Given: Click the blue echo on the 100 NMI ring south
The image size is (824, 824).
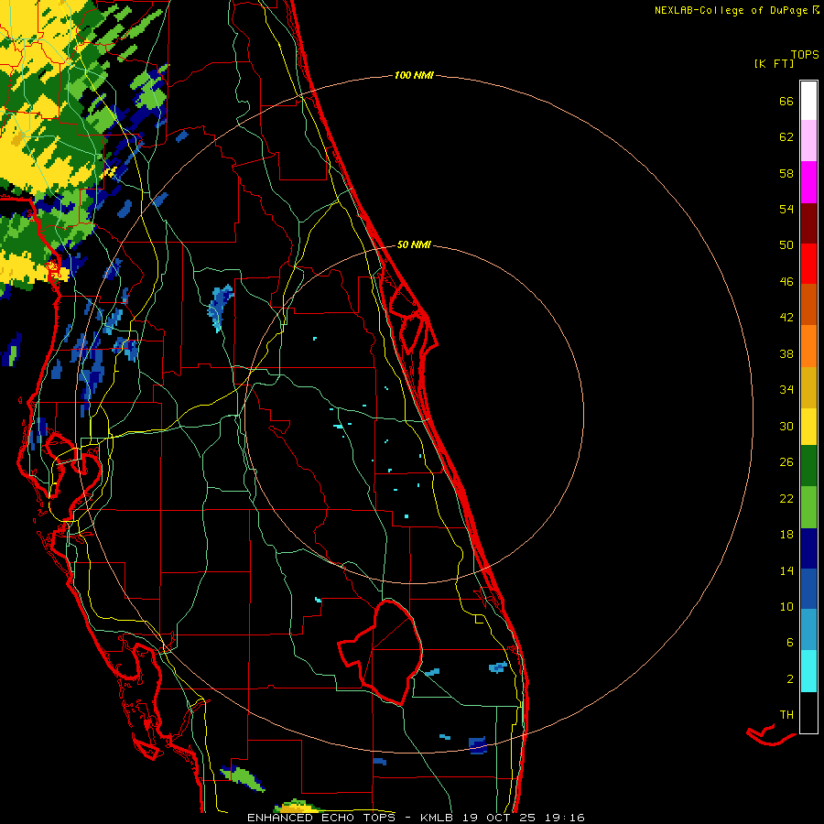Looking at the screenshot, I should pos(478,745).
